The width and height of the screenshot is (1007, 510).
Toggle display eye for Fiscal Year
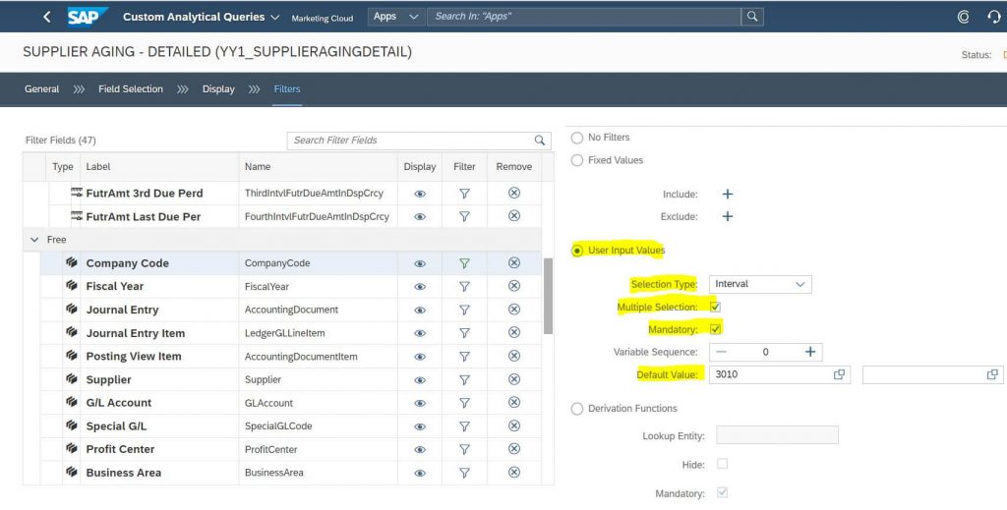pyautogui.click(x=419, y=287)
